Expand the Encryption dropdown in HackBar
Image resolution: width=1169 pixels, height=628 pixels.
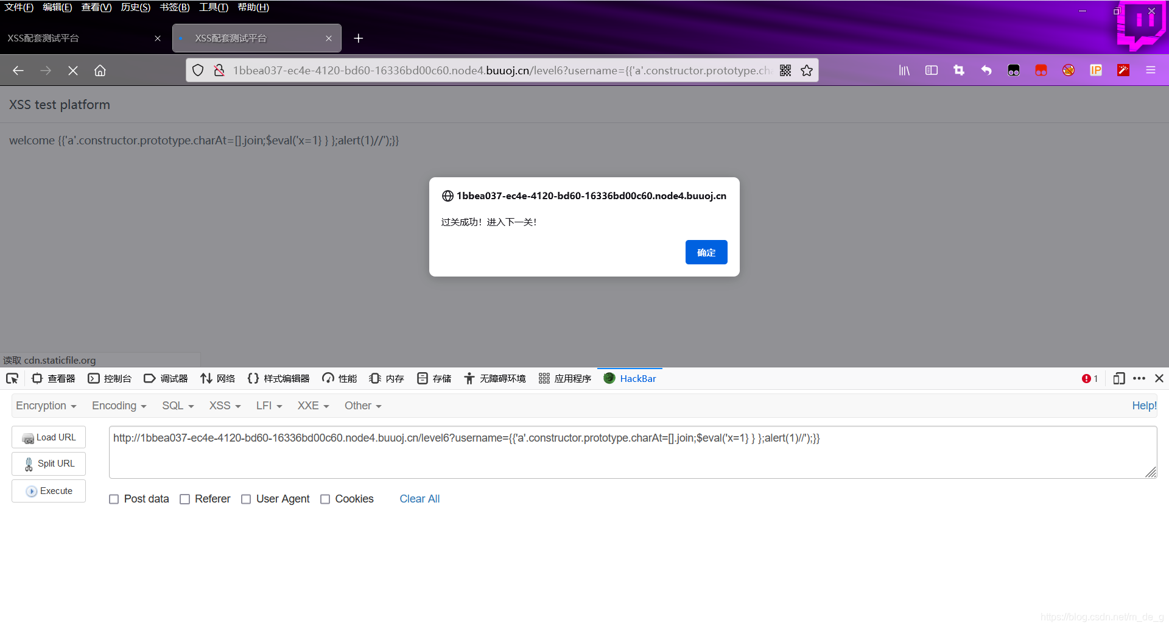coord(46,406)
